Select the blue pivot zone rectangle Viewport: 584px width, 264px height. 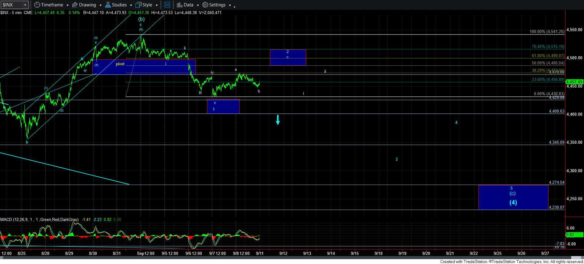pyautogui.click(x=144, y=67)
